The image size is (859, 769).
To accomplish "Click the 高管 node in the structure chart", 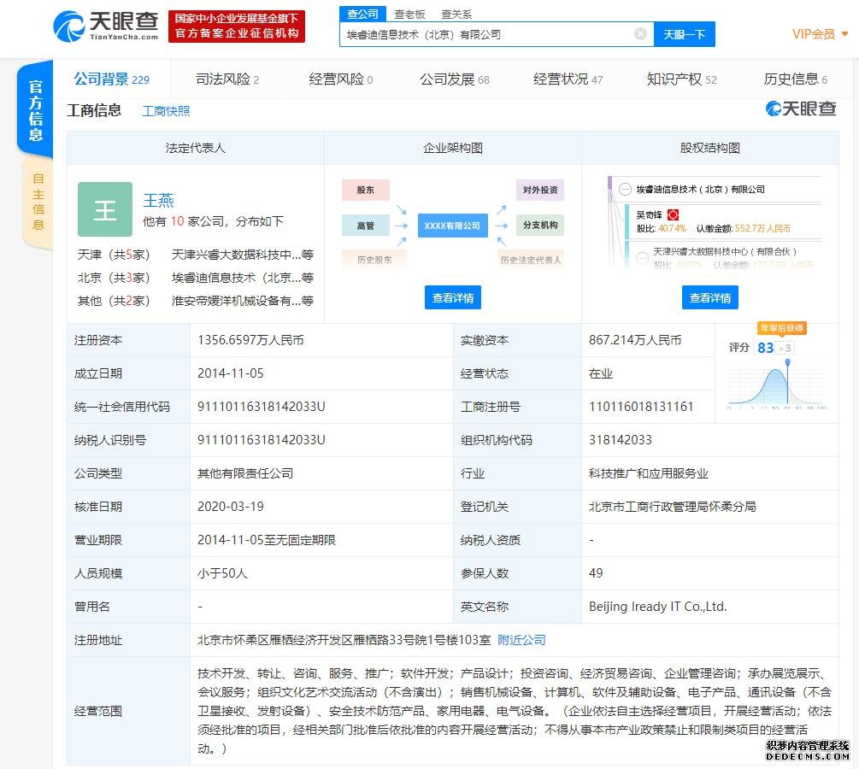I will (366, 225).
